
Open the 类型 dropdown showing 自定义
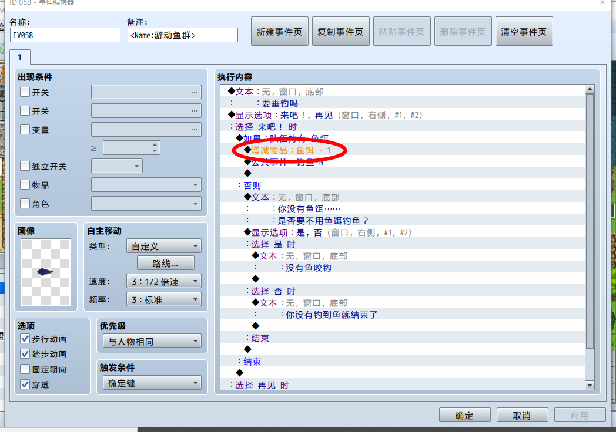164,246
